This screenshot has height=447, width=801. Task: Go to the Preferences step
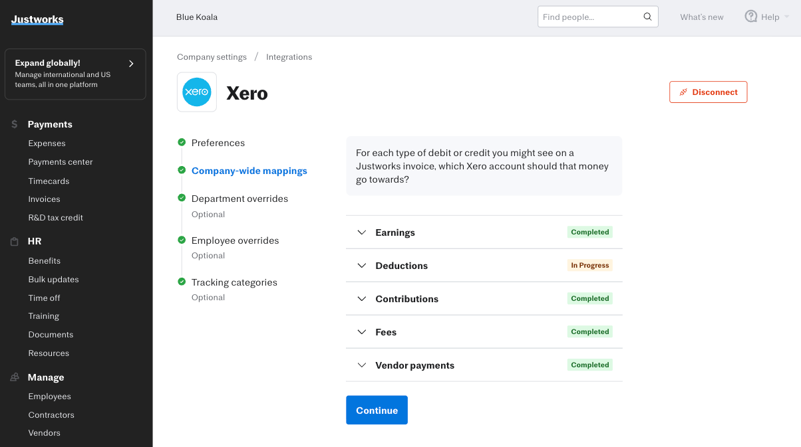218,143
